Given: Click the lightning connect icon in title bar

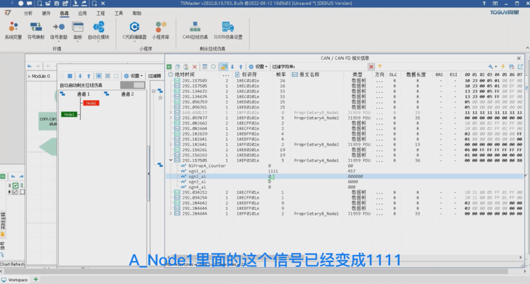Looking at the screenshot, I should point(12,3).
